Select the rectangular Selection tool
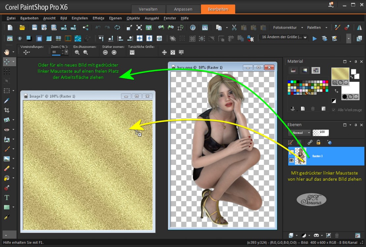 (7, 91)
